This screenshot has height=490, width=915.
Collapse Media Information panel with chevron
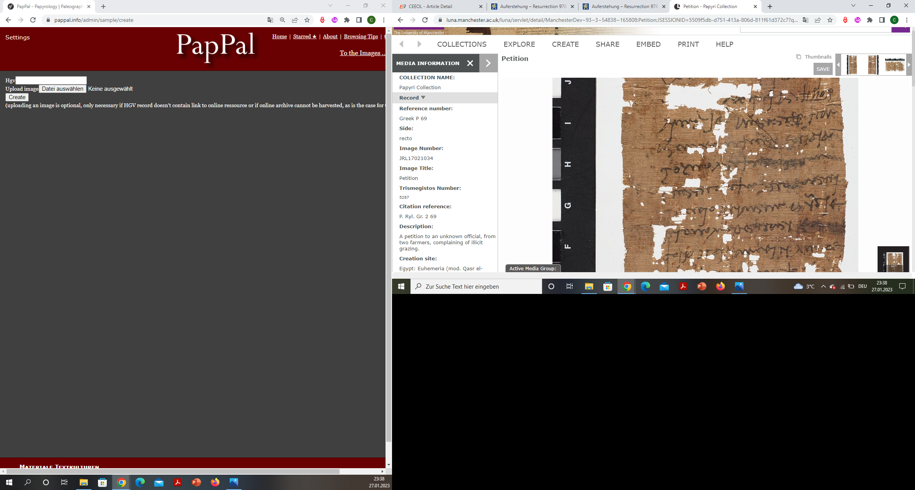tap(488, 63)
